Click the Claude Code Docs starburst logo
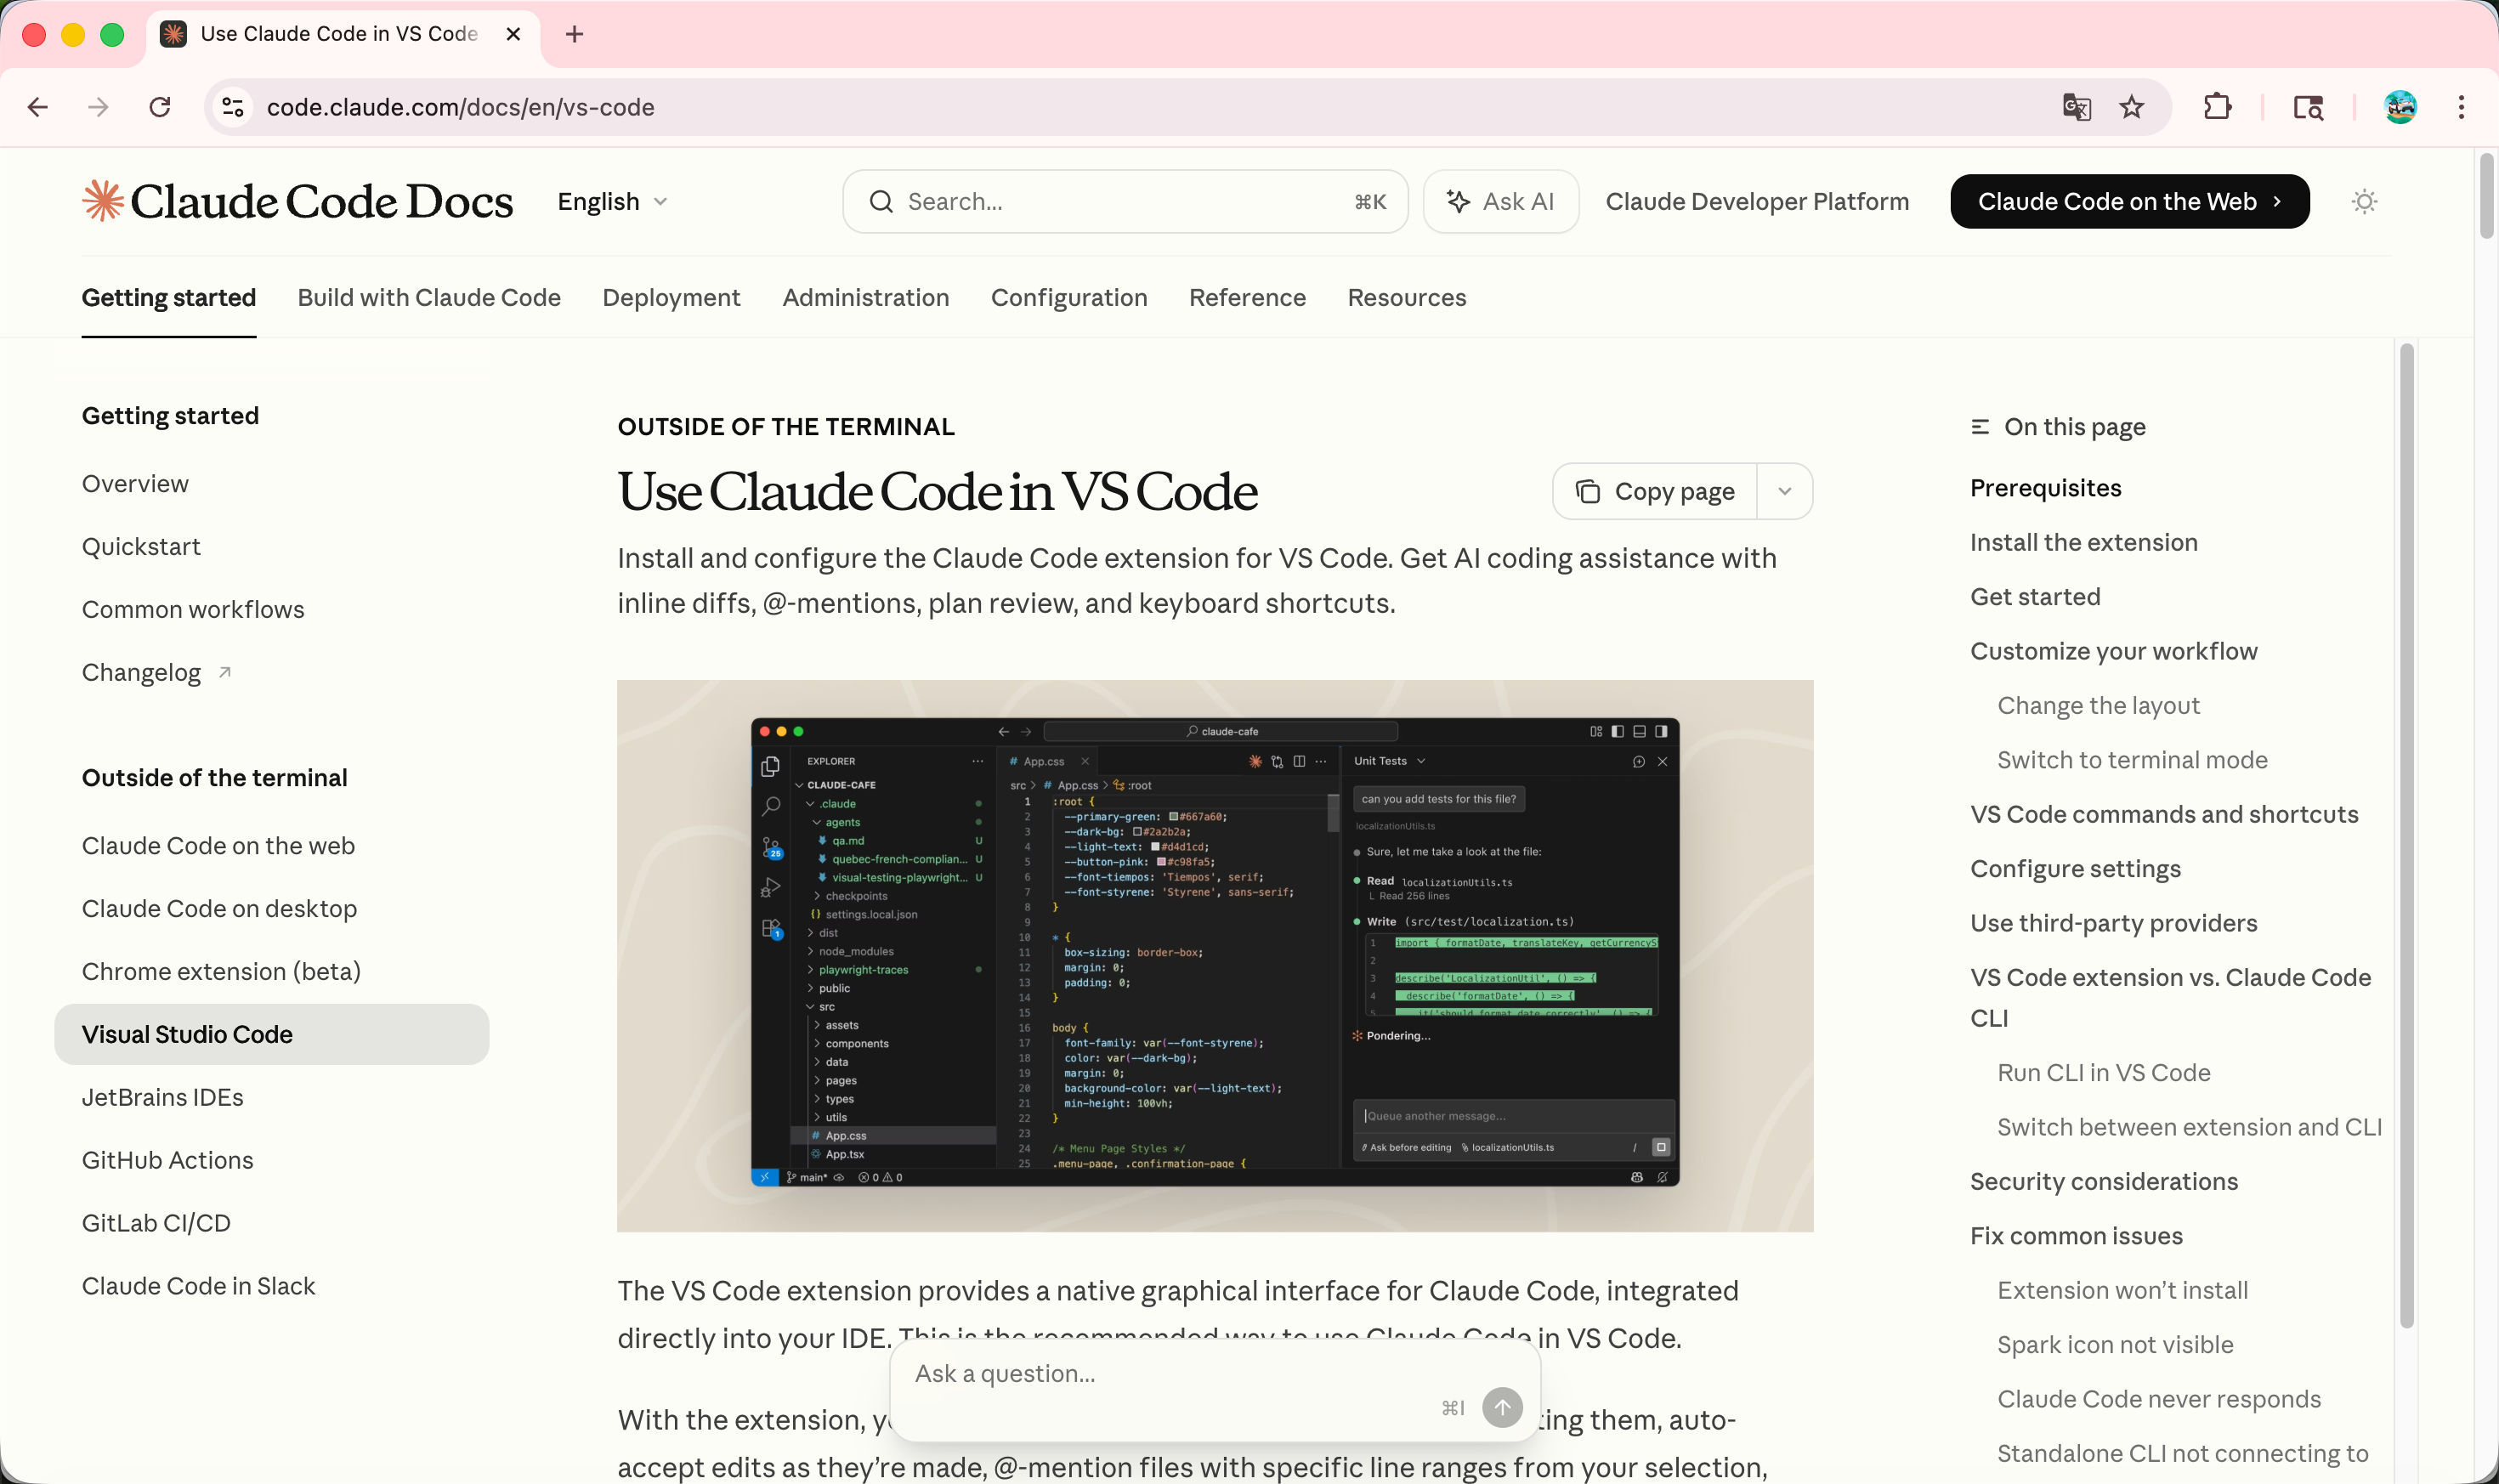 coord(103,201)
